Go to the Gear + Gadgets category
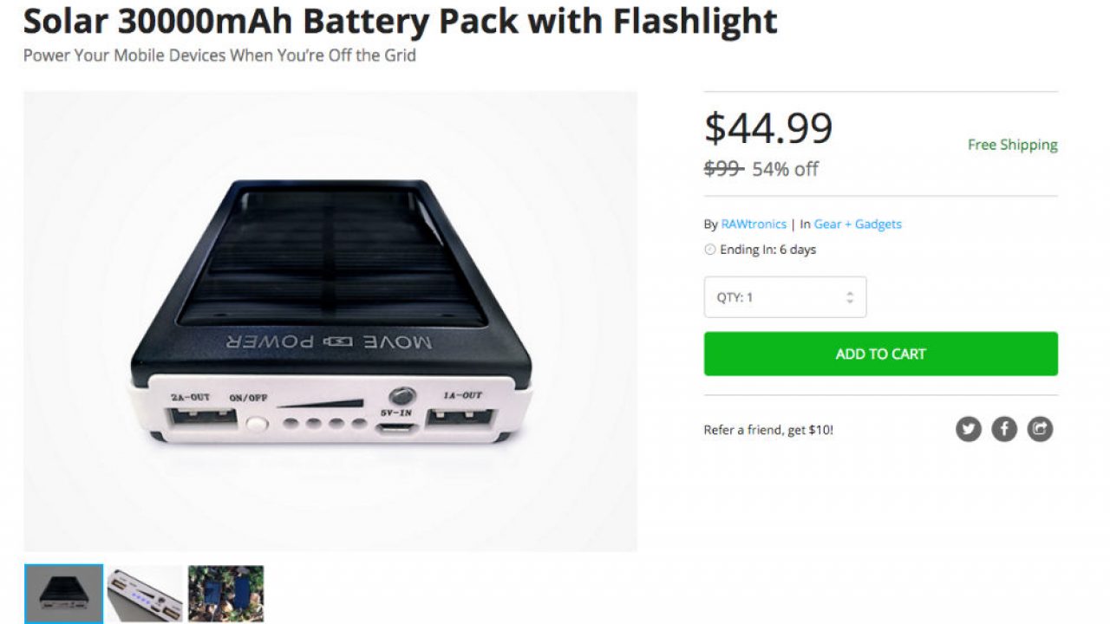 point(858,224)
